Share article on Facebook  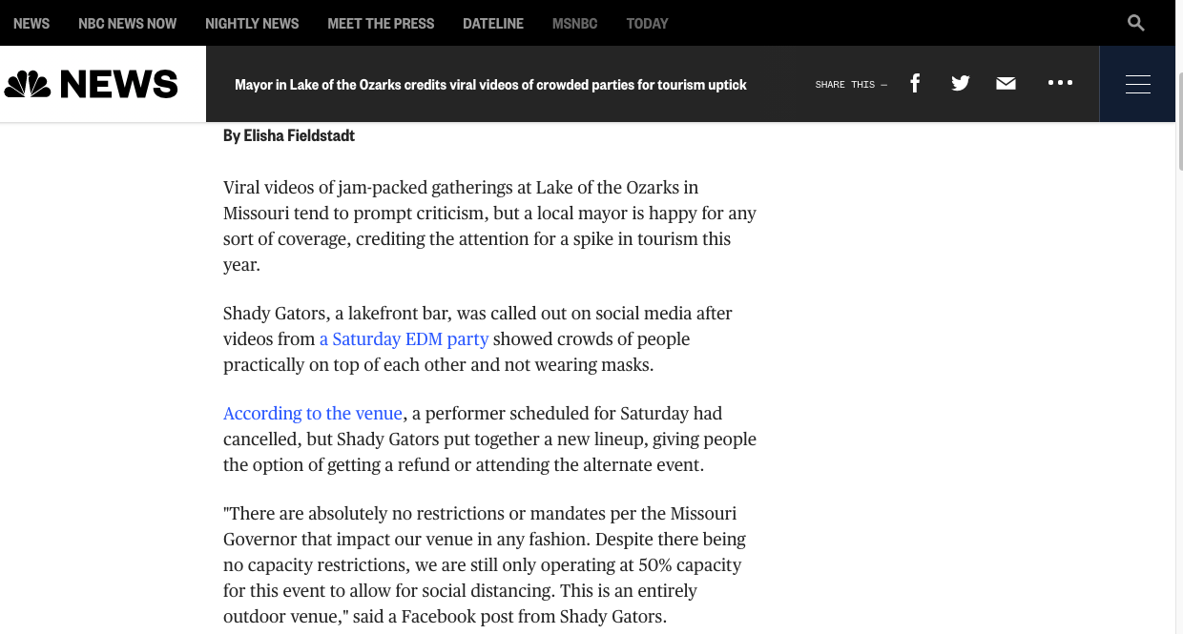pyautogui.click(x=915, y=84)
